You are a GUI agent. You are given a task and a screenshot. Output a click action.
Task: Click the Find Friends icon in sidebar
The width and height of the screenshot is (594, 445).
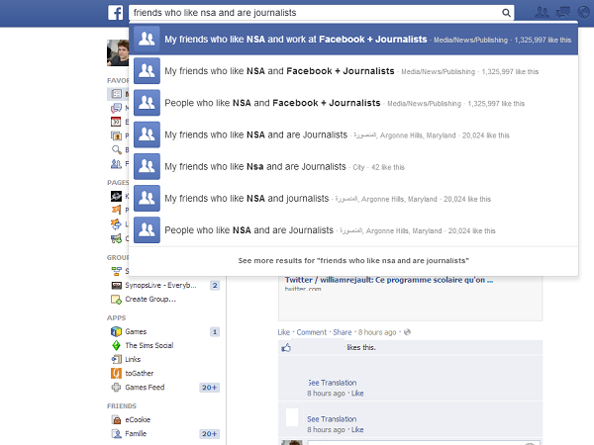point(116,163)
